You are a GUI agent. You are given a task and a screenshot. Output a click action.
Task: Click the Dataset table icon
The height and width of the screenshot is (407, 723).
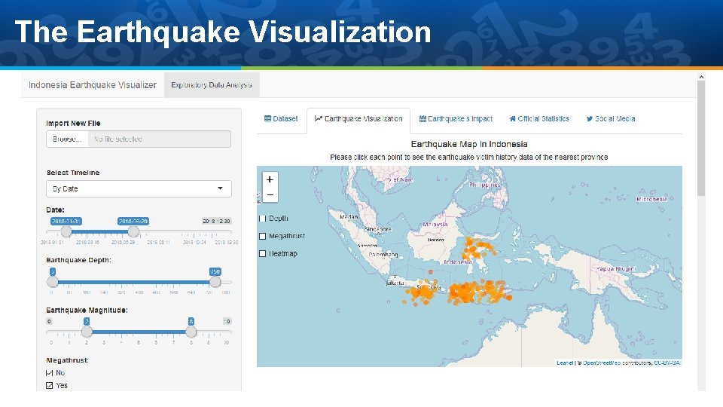pyautogui.click(x=267, y=118)
